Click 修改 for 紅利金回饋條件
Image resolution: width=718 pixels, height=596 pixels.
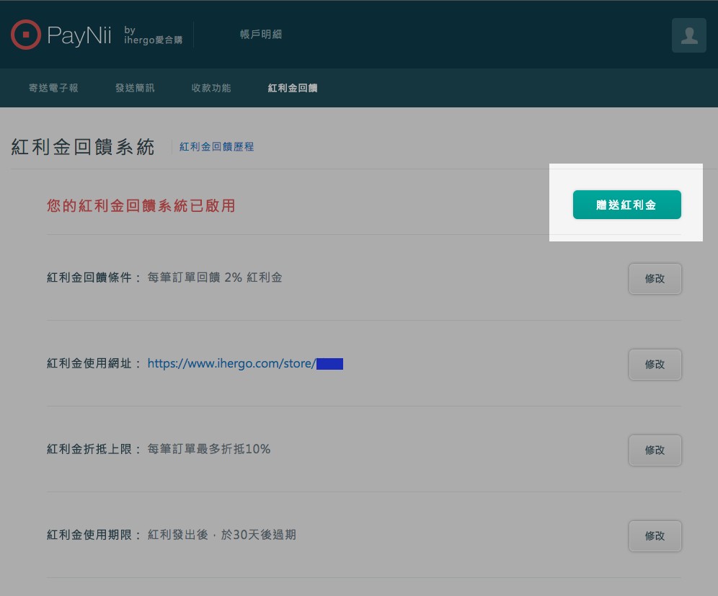pos(655,278)
